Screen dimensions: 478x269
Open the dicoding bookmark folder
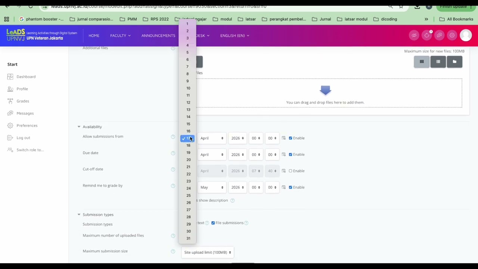tap(385, 19)
